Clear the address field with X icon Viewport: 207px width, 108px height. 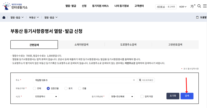coord(134,80)
